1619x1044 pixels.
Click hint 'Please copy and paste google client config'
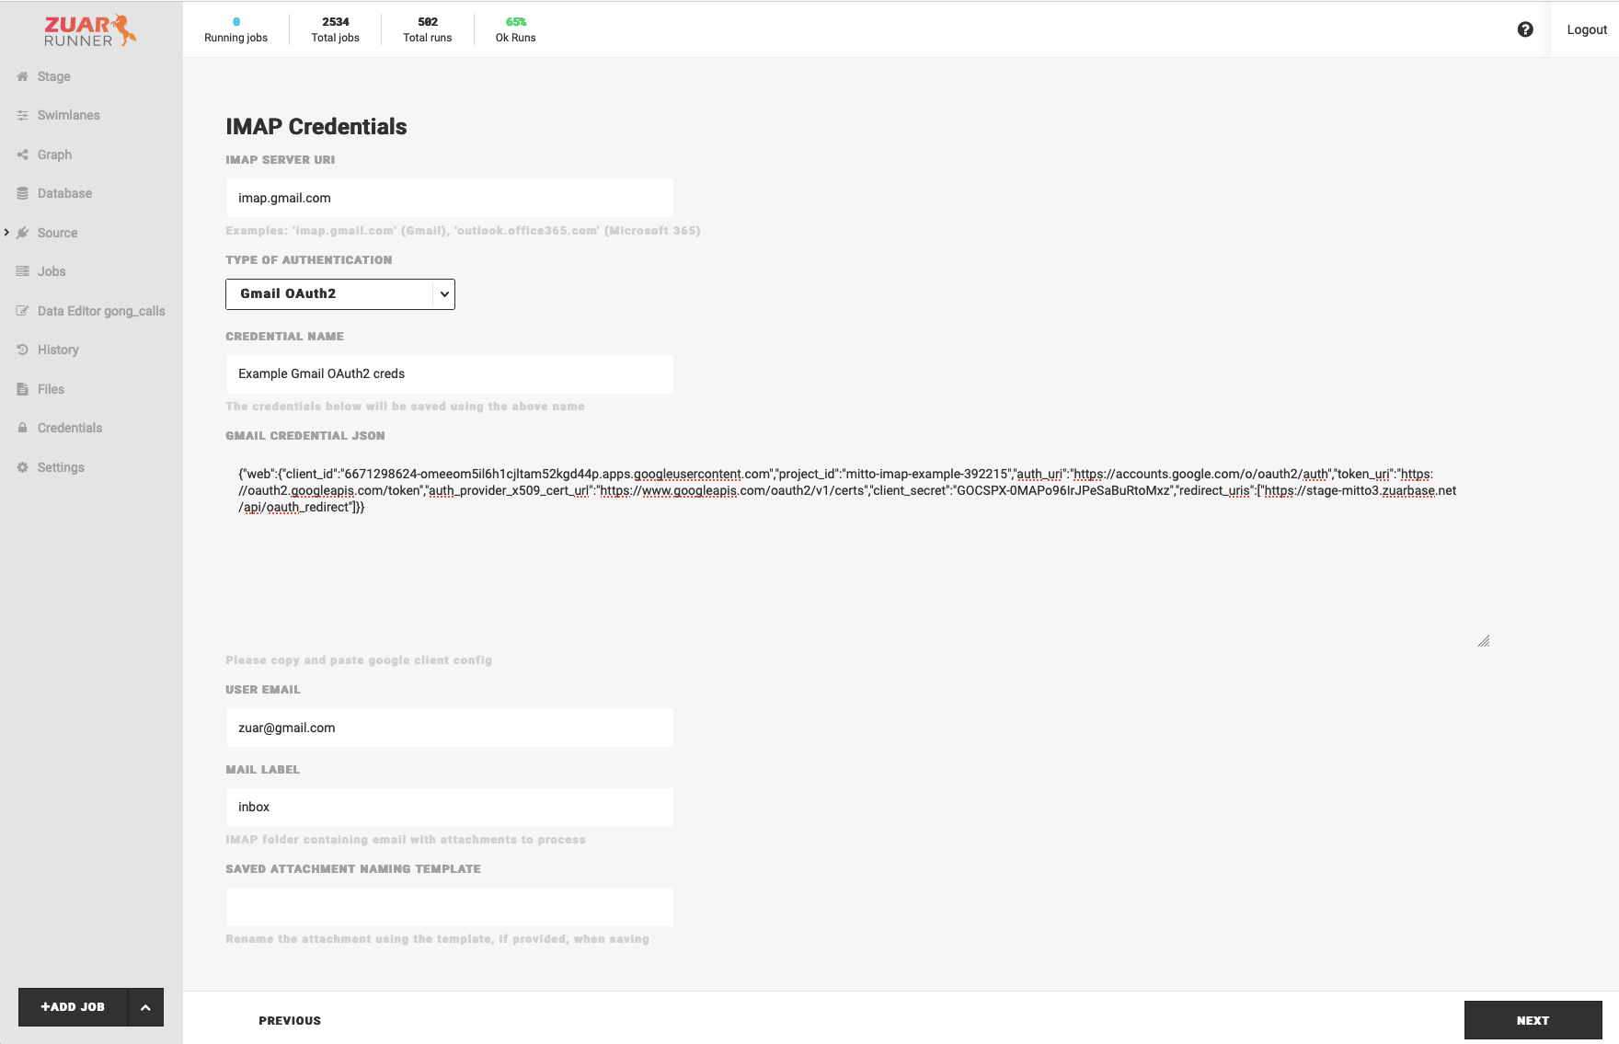tap(359, 660)
